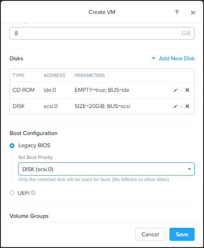Edit the CD-ROM ide.0 disk entry
204x248 pixels.
click(175, 90)
